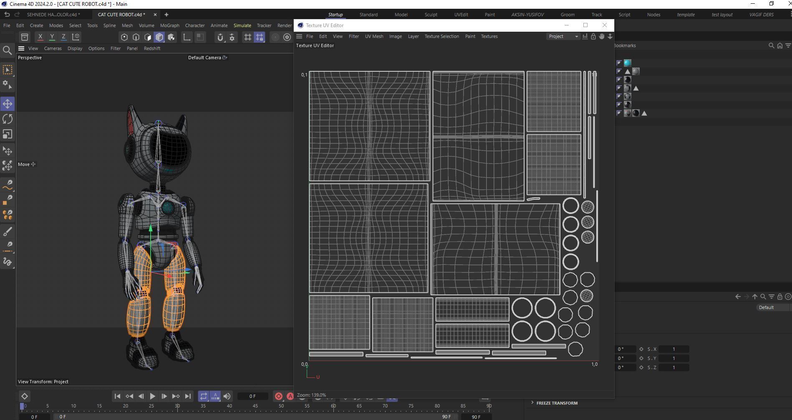
Task: Switch to the UVEdit layout tab
Action: (461, 15)
